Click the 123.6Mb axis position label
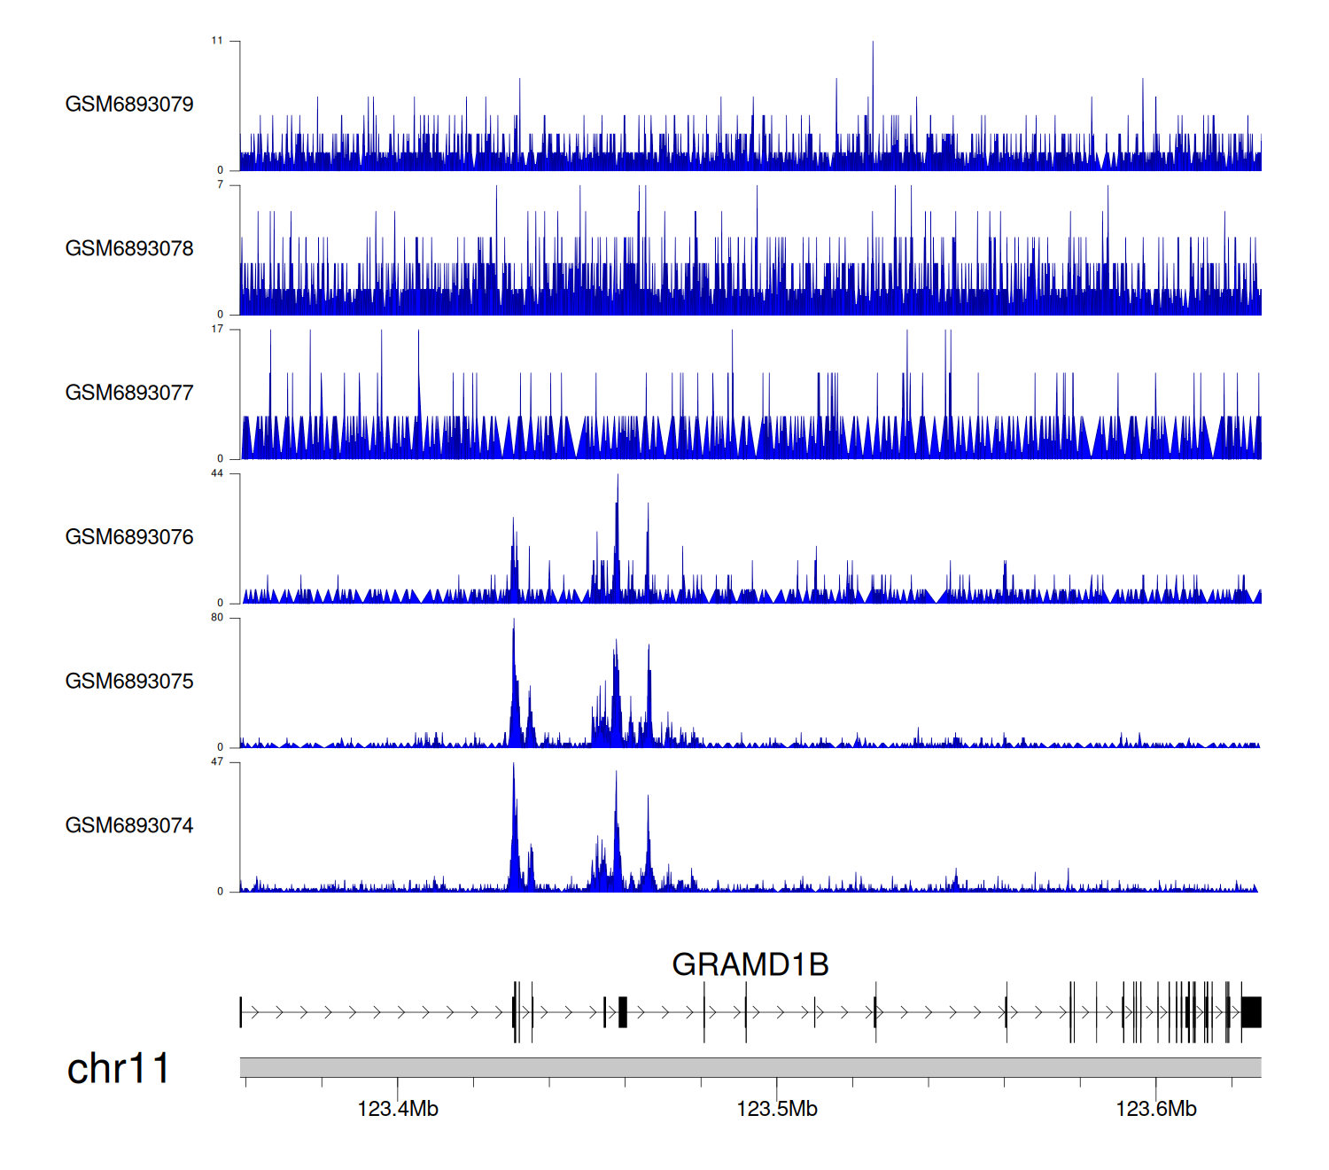 click(x=1155, y=1109)
